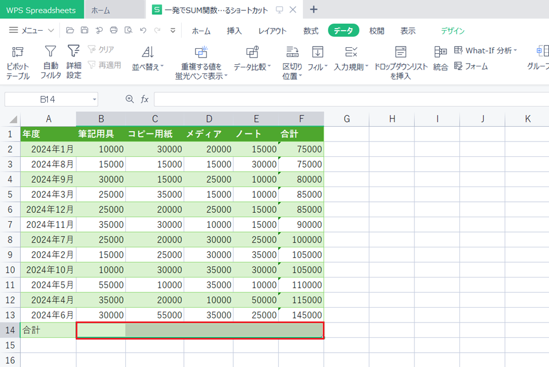Select column G header

[346, 119]
